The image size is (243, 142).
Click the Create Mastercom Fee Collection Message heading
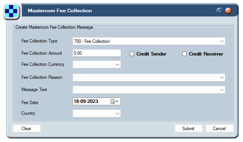(54, 27)
